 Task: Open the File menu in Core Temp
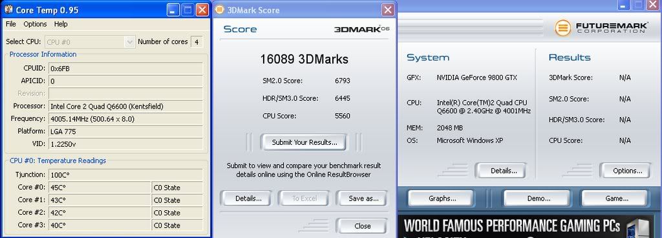[10, 24]
